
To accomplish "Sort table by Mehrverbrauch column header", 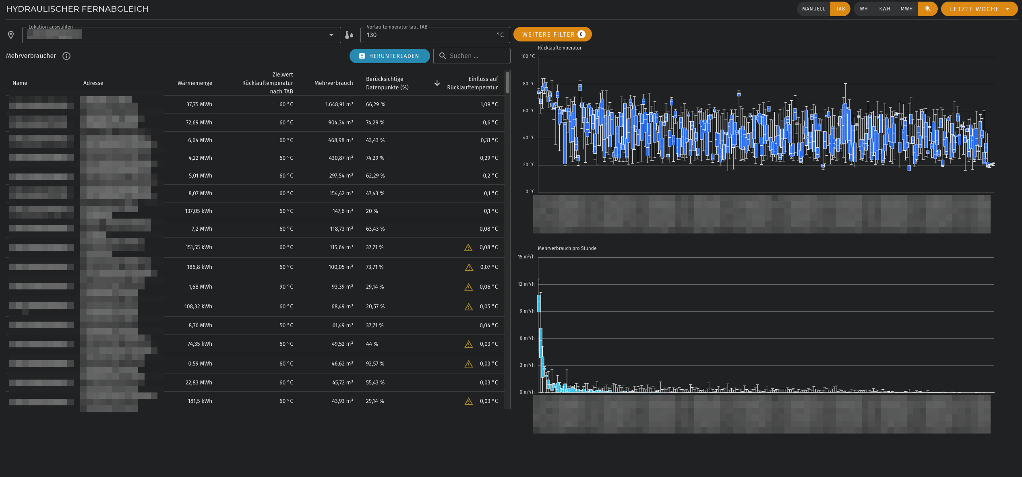I will (333, 83).
